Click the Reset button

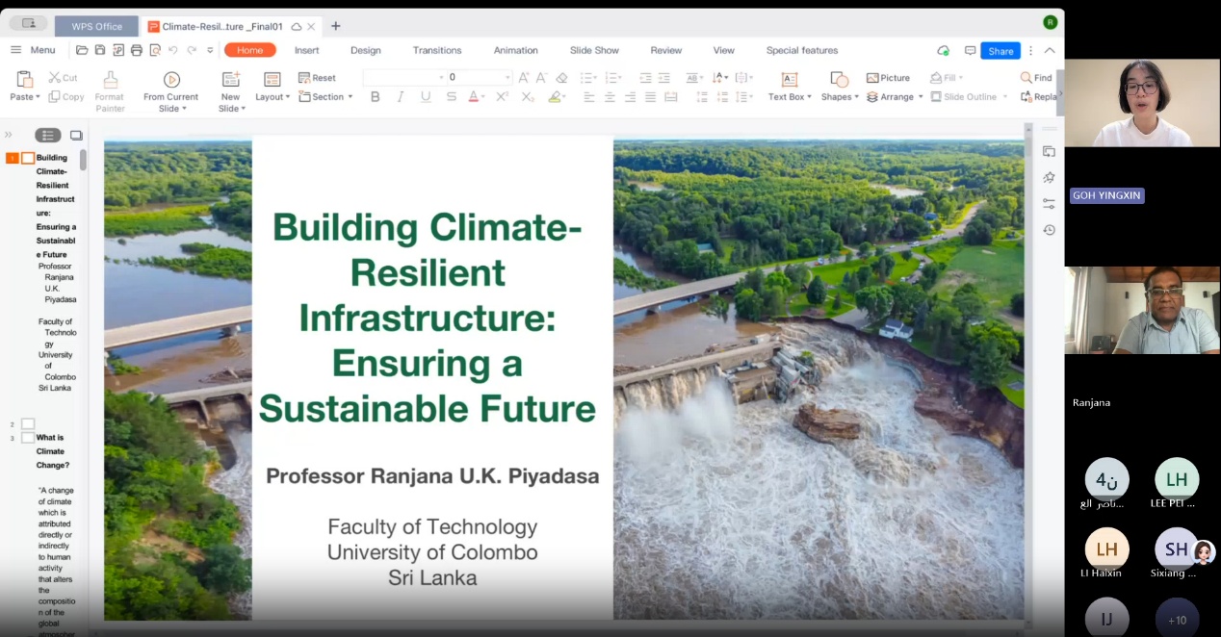pos(317,78)
